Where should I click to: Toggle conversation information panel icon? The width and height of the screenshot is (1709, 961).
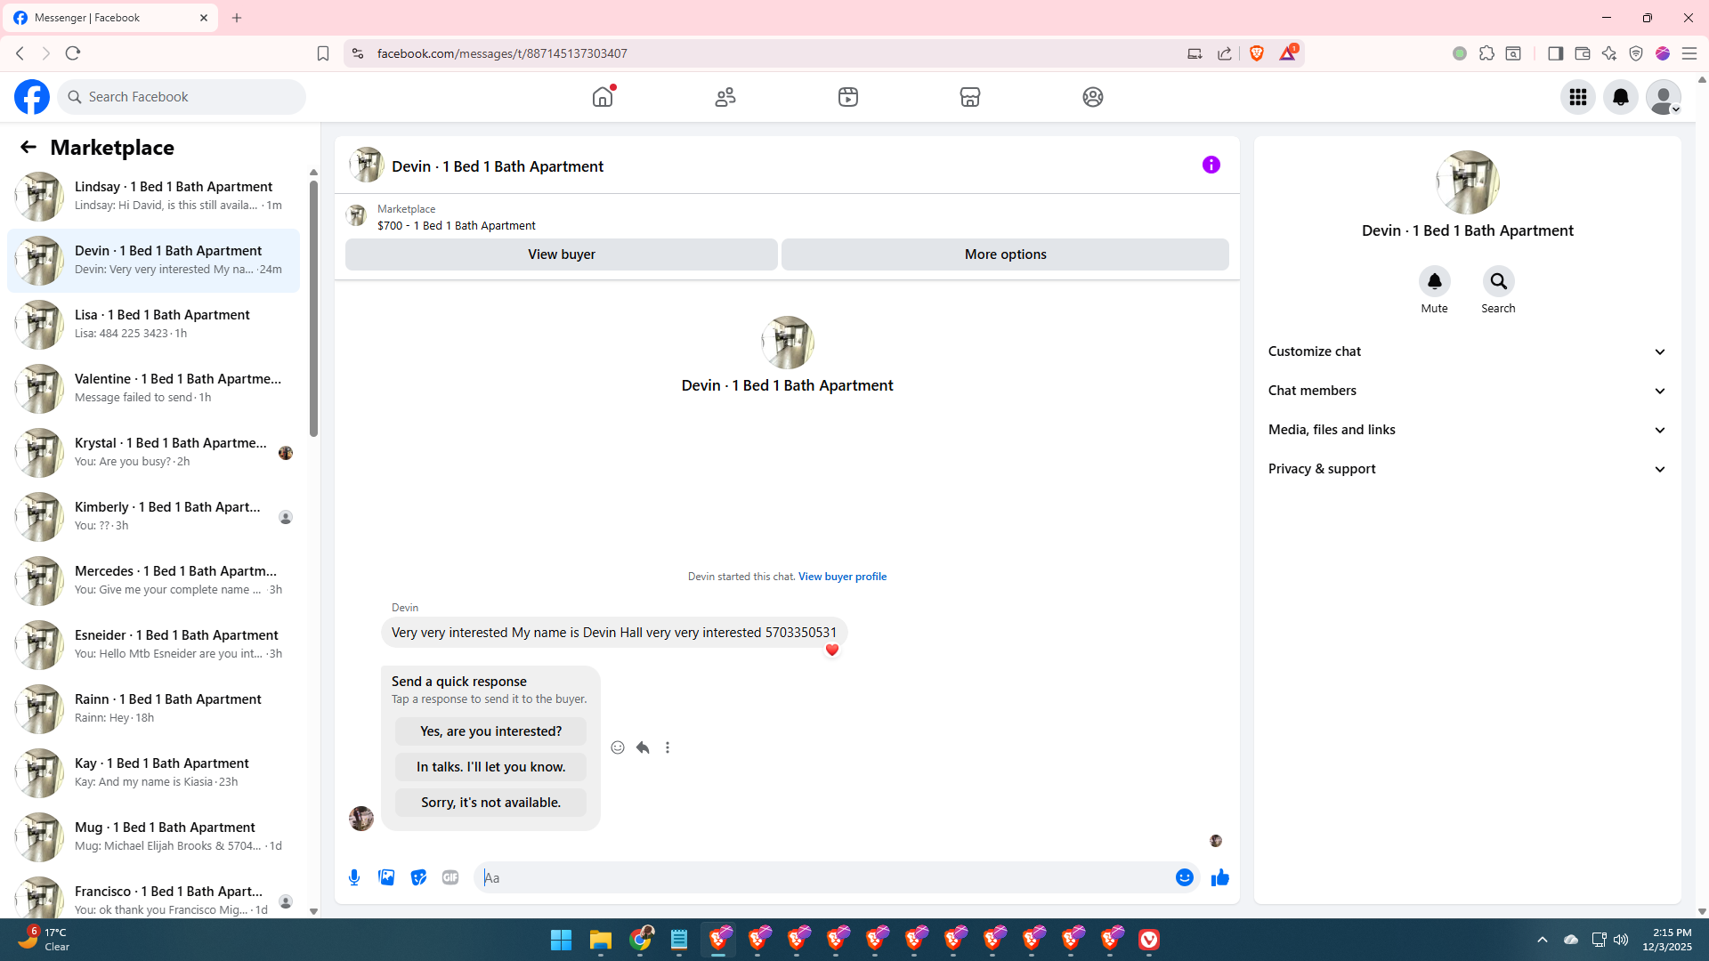(x=1211, y=165)
